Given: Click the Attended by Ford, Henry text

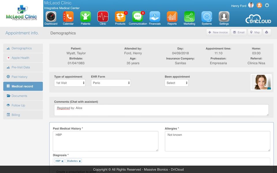Looking at the screenshot, I should click(133, 53).
